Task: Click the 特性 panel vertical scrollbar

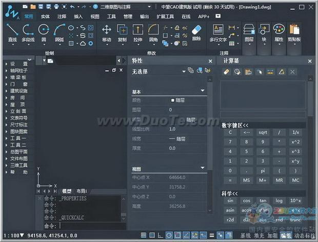Action: coord(210,144)
